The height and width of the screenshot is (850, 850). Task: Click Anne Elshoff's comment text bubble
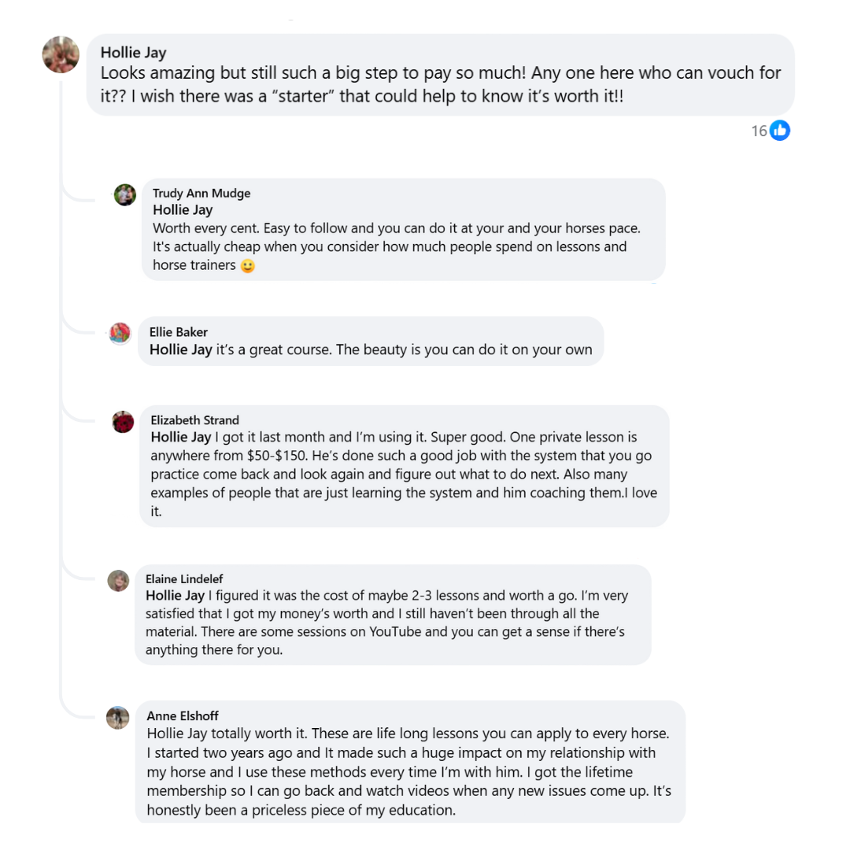(409, 771)
